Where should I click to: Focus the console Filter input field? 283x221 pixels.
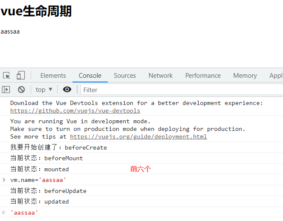coord(182,89)
